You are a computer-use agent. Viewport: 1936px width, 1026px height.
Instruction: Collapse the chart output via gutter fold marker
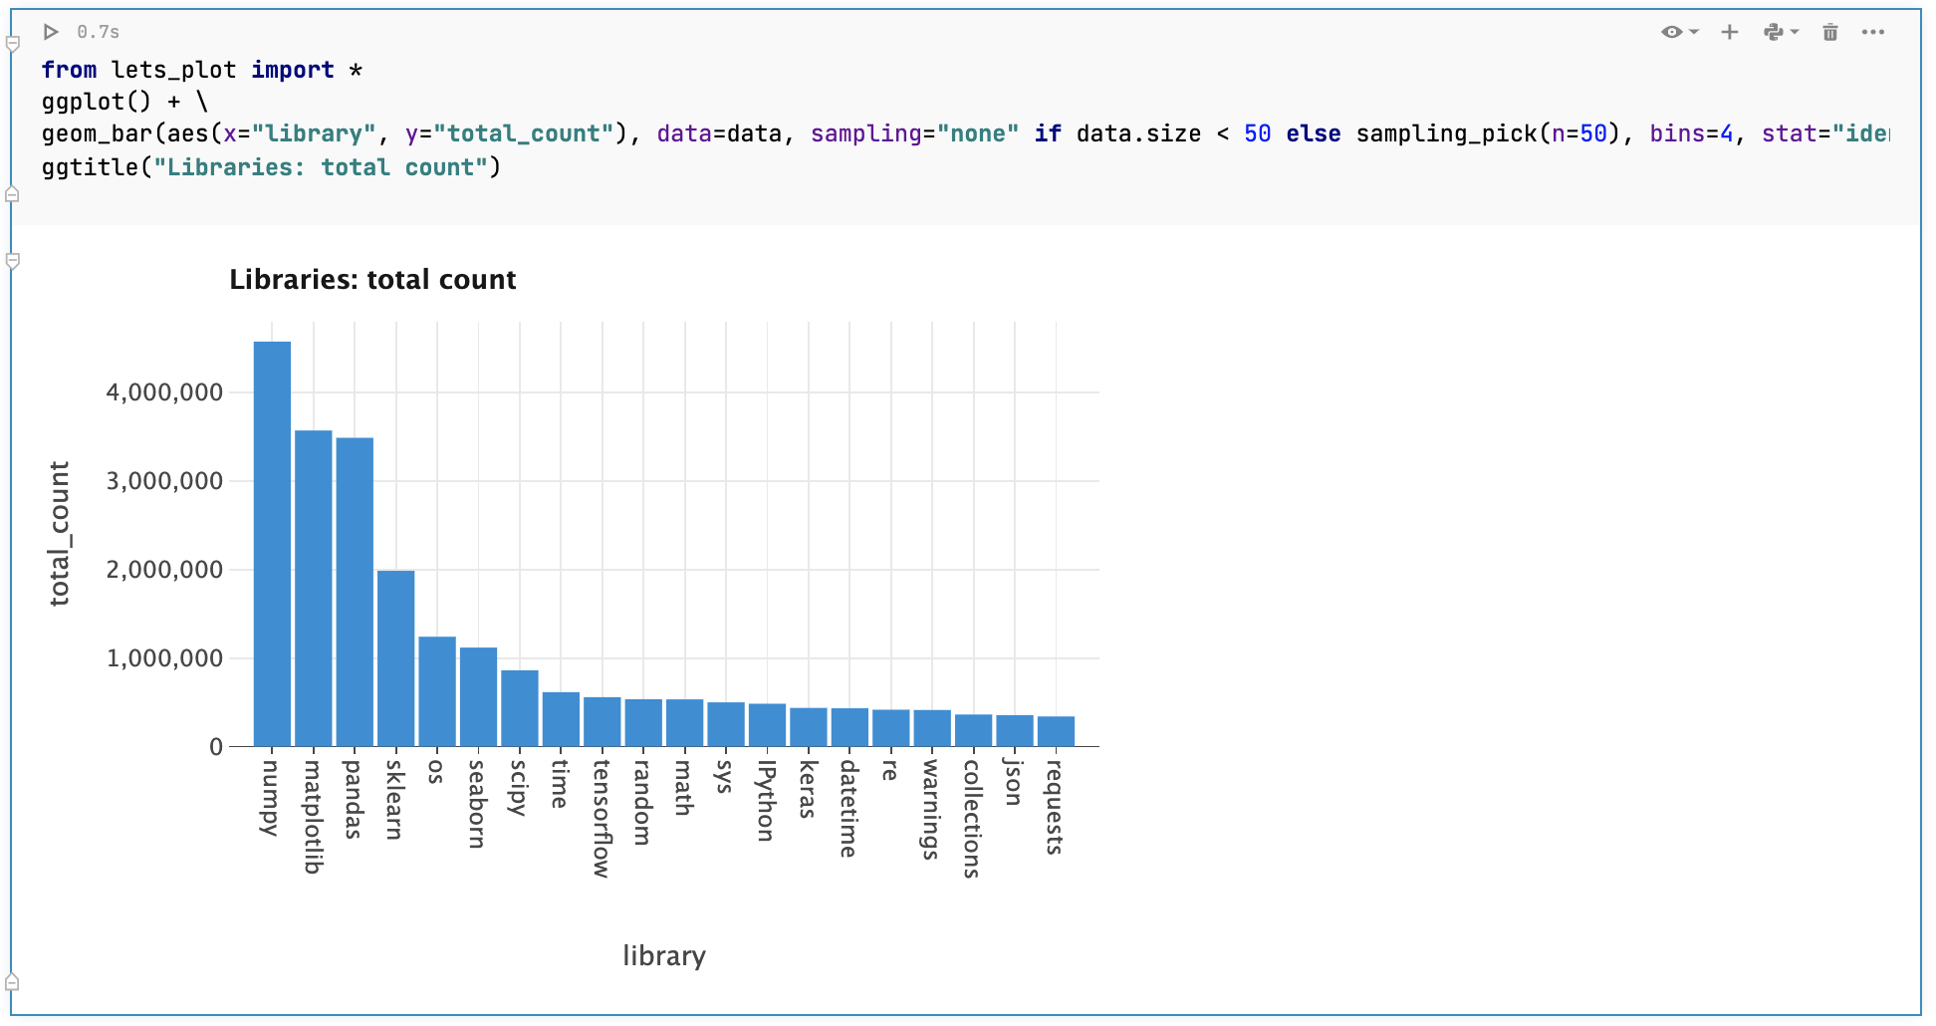point(12,262)
